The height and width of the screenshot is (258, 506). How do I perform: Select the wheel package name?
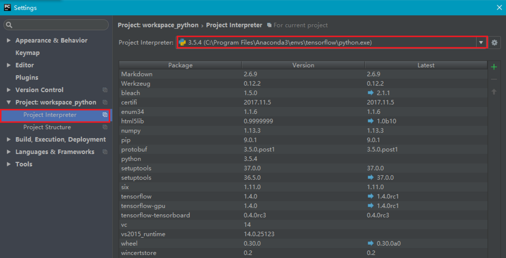click(129, 243)
